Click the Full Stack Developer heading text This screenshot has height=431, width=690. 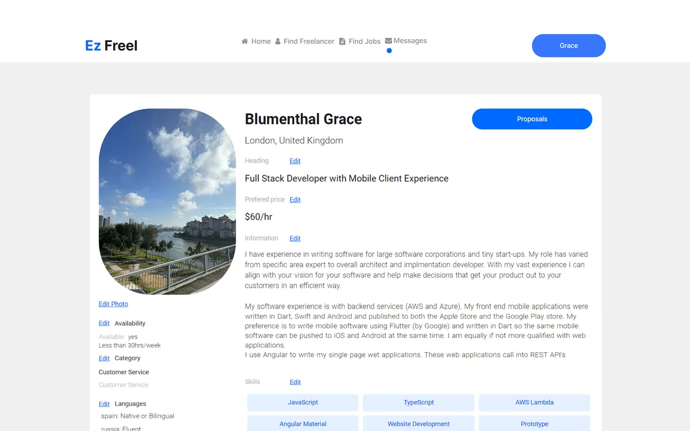(347, 178)
